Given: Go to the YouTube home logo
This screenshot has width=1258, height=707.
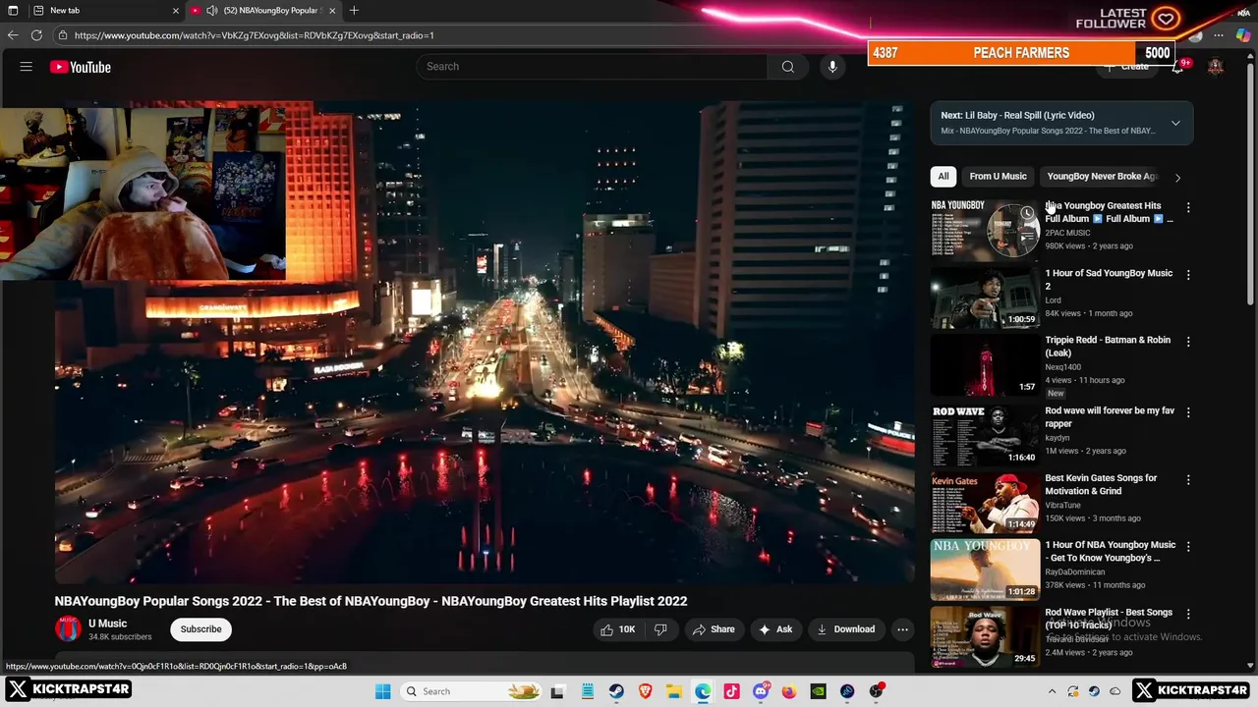Looking at the screenshot, I should (x=81, y=67).
